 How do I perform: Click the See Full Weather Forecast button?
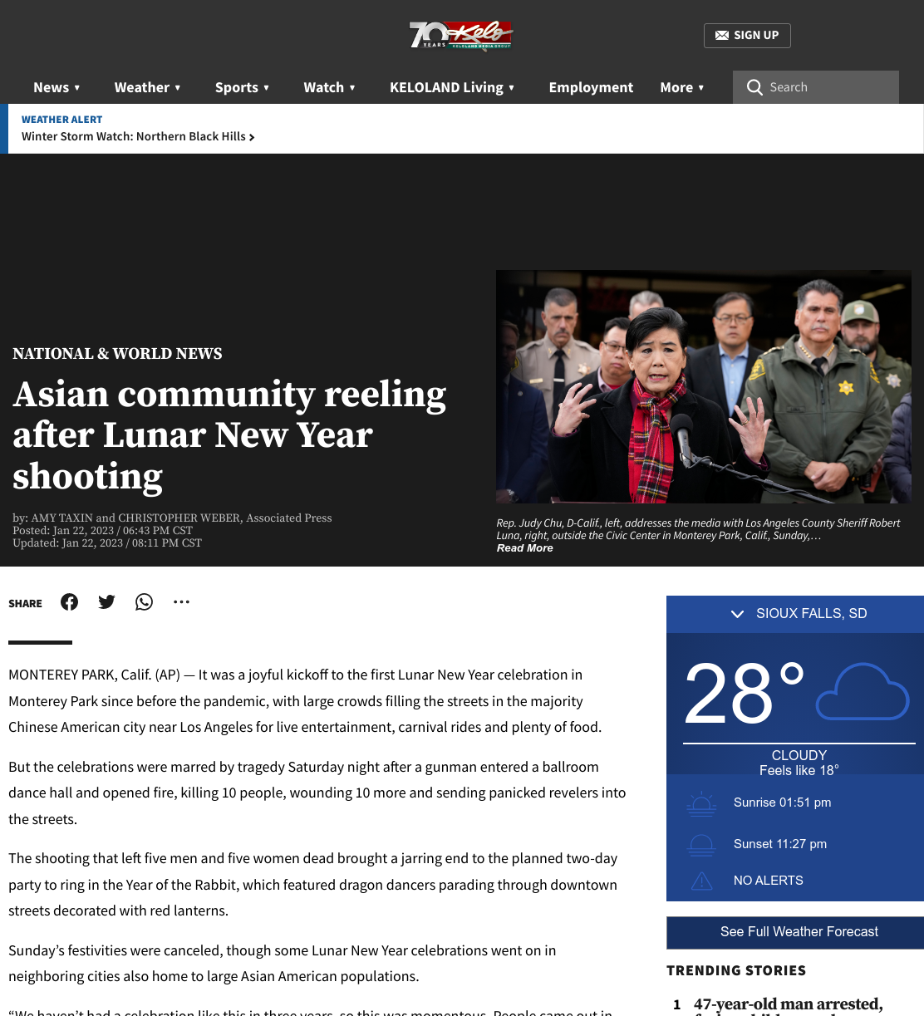(795, 932)
